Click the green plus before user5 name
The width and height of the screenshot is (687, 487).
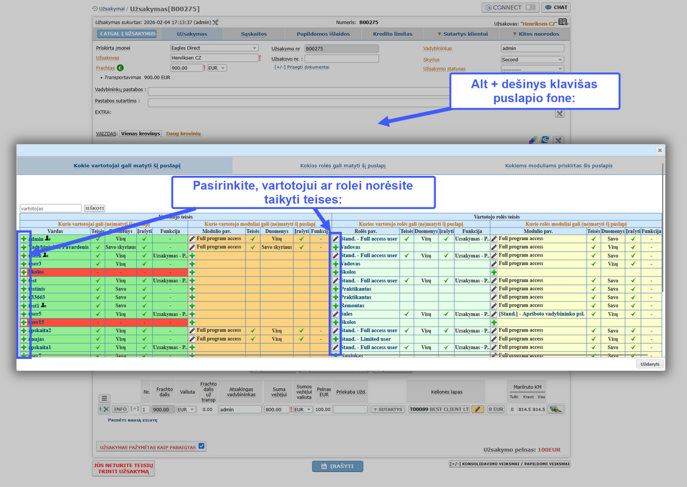[x=24, y=314]
